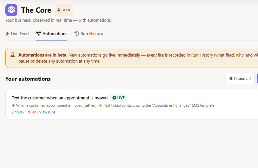Click the Automations workflow icon
Viewport: 258px width, 168px height.
tap(38, 33)
